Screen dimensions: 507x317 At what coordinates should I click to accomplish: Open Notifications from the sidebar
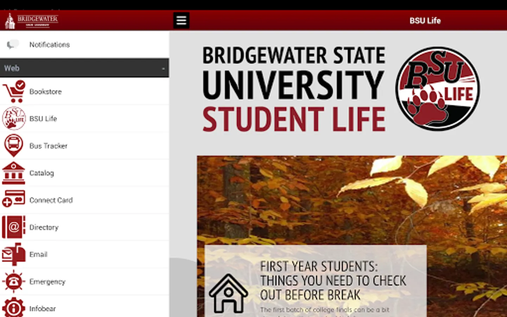[x=84, y=44]
